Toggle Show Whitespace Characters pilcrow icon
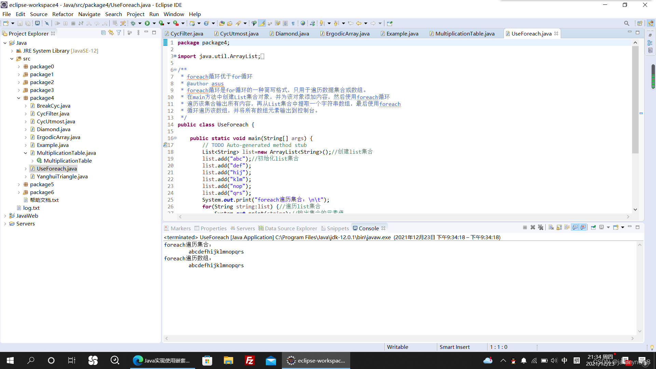Image resolution: width=656 pixels, height=369 pixels. point(293,23)
